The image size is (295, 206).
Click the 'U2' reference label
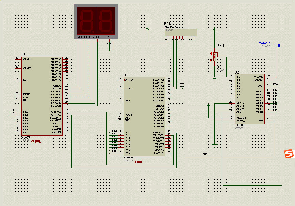tap(236, 72)
